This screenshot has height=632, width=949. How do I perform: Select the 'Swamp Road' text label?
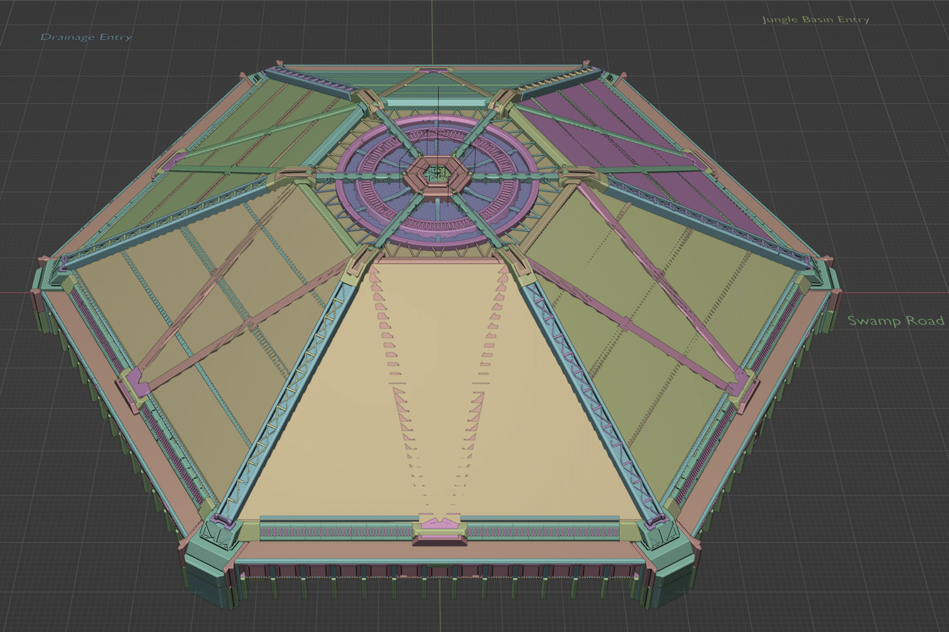pyautogui.click(x=896, y=321)
